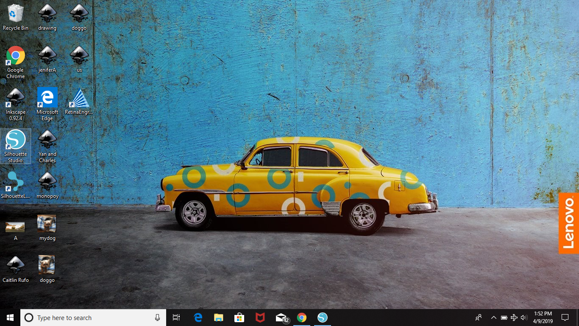Select the doggo Inkscape file icon
Image resolution: width=579 pixels, height=326 pixels.
click(79, 17)
